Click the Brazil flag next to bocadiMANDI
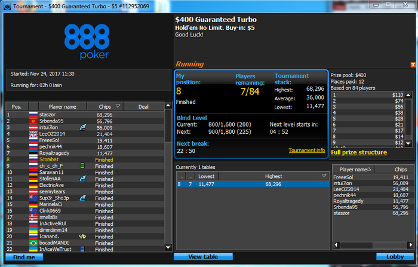Image resolution: width=418 pixels, height=267 pixels. pyautogui.click(x=33, y=243)
